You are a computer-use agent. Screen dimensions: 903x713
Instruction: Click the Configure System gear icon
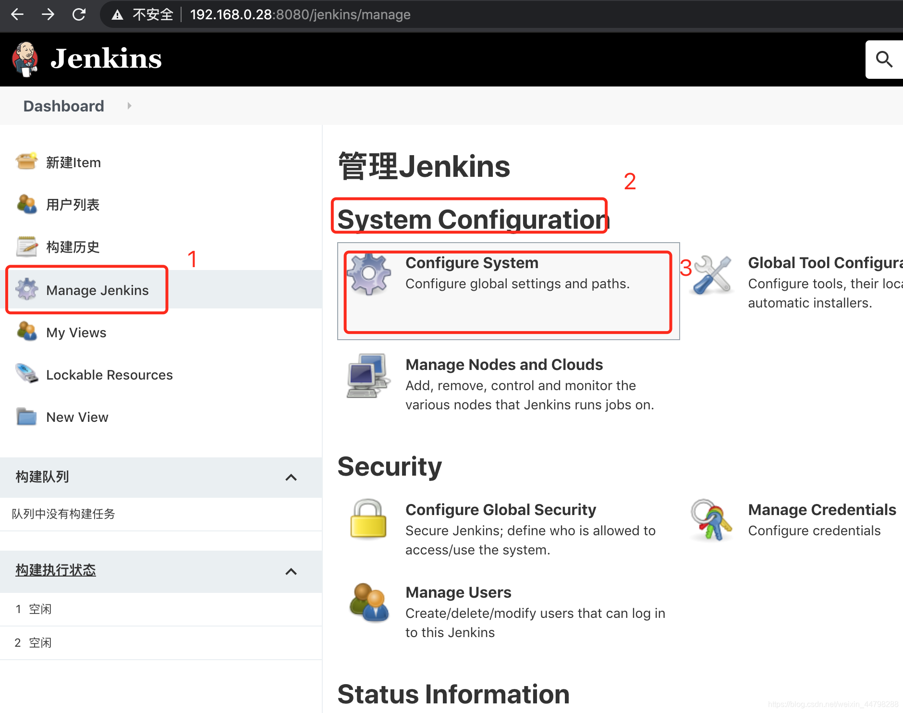tap(368, 274)
